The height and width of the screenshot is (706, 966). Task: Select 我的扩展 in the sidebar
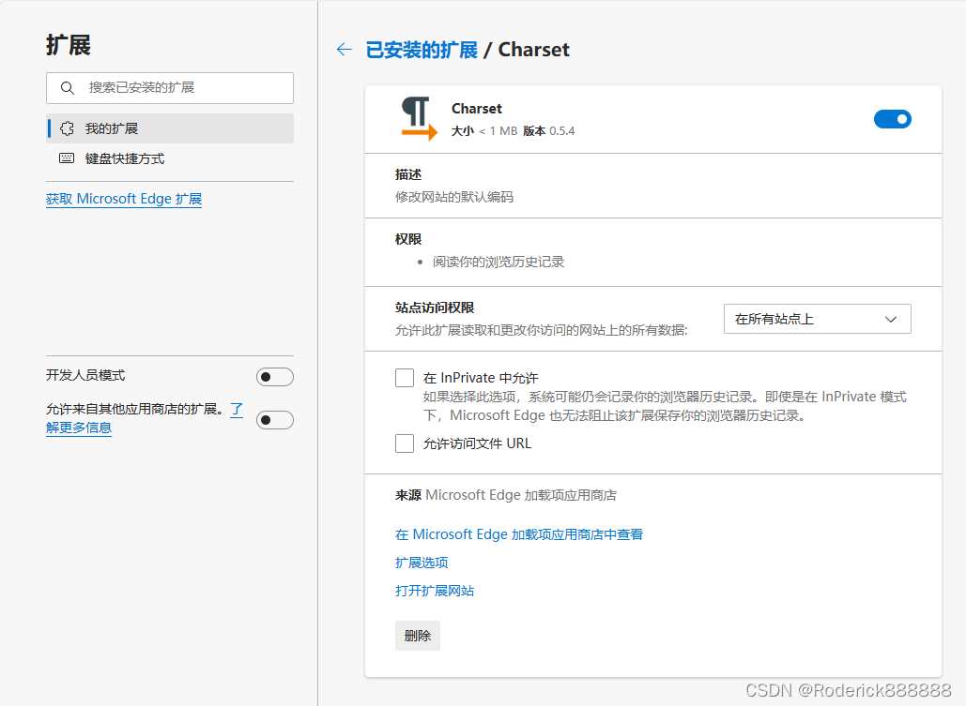click(x=170, y=128)
